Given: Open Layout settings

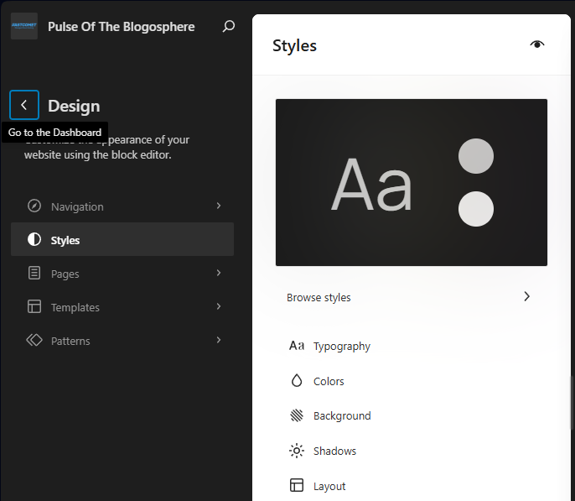Looking at the screenshot, I should click(329, 486).
